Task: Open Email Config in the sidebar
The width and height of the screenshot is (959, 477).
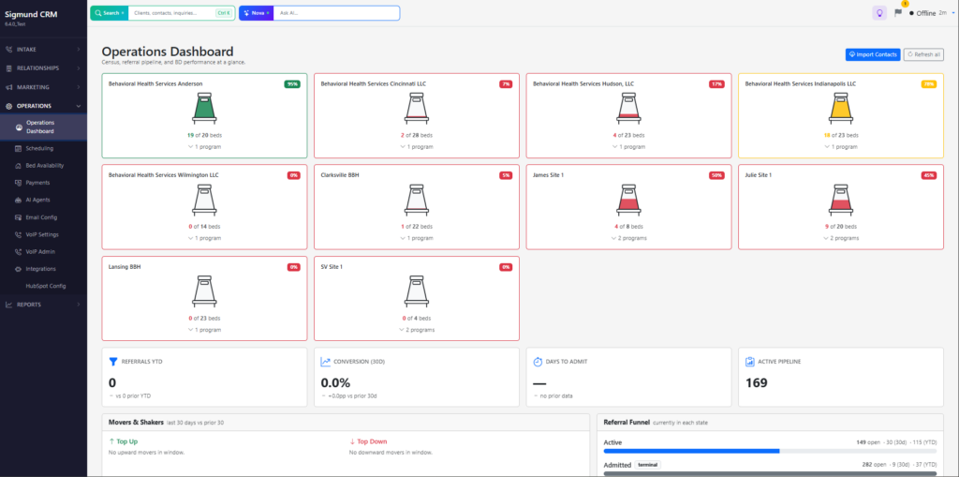Action: pos(43,217)
